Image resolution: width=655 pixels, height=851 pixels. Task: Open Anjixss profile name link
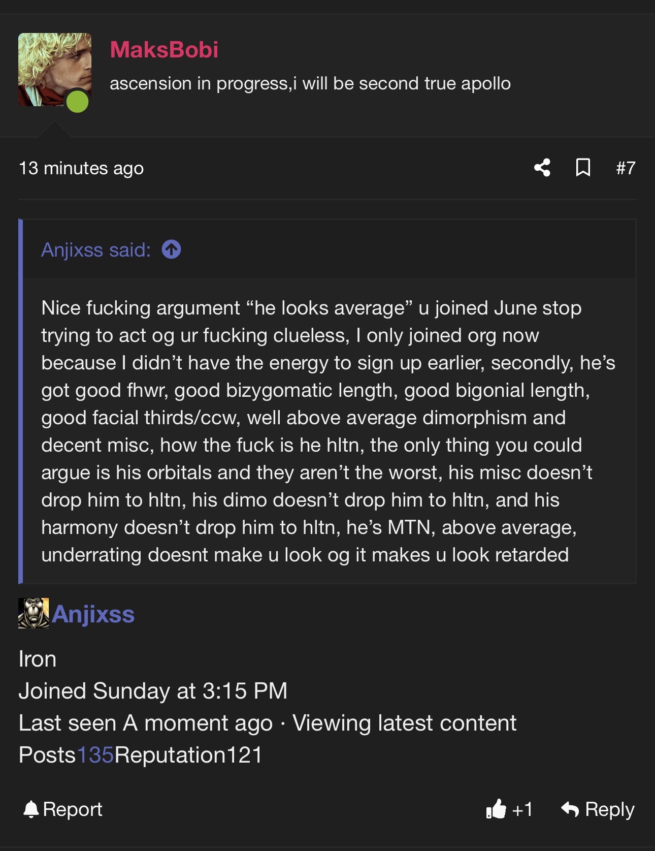click(x=93, y=614)
